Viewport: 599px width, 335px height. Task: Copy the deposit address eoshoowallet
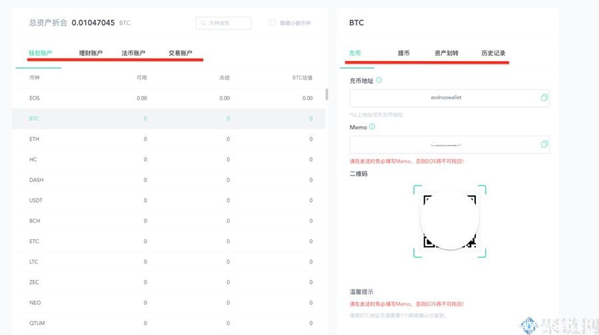[x=544, y=98]
